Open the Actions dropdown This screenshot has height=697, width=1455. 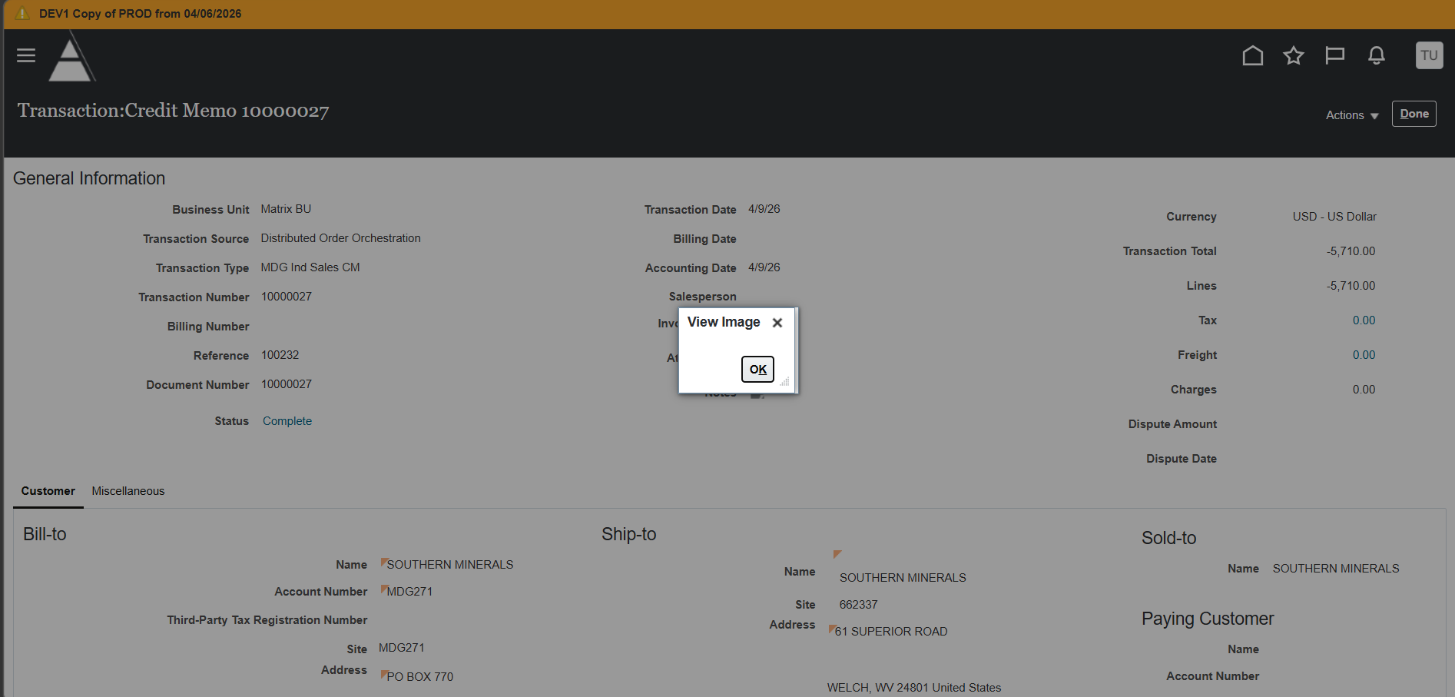tap(1351, 115)
